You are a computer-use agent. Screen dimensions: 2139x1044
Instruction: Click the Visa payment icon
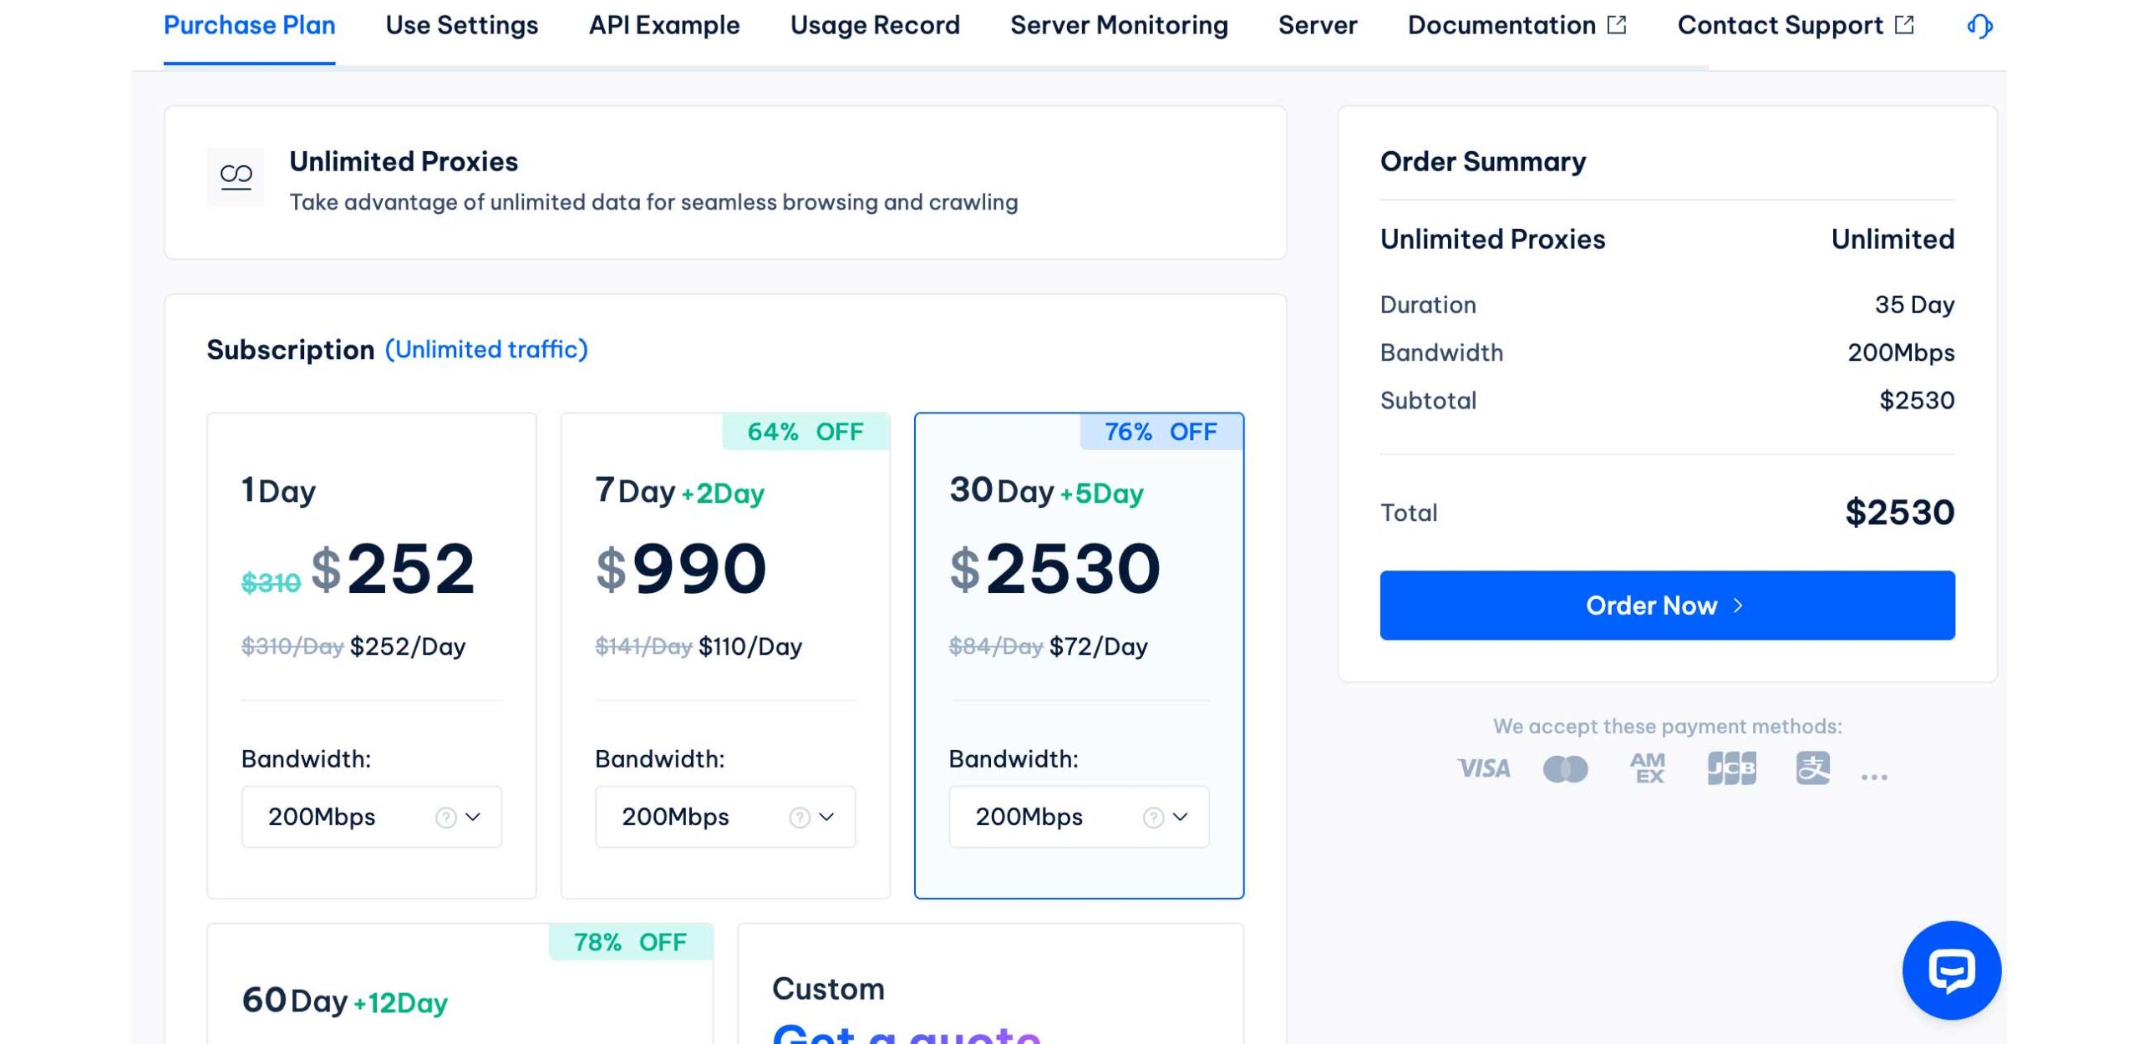pyautogui.click(x=1483, y=768)
